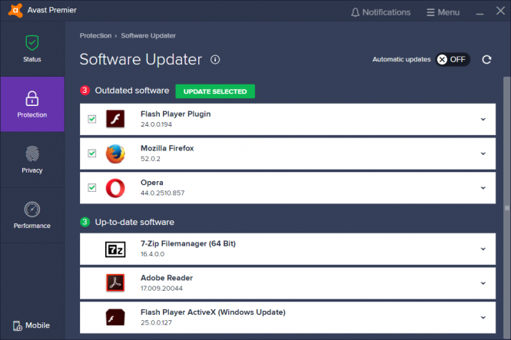The image size is (511, 340).
Task: Click the vertical scrollbar handle
Action: [x=506, y=208]
